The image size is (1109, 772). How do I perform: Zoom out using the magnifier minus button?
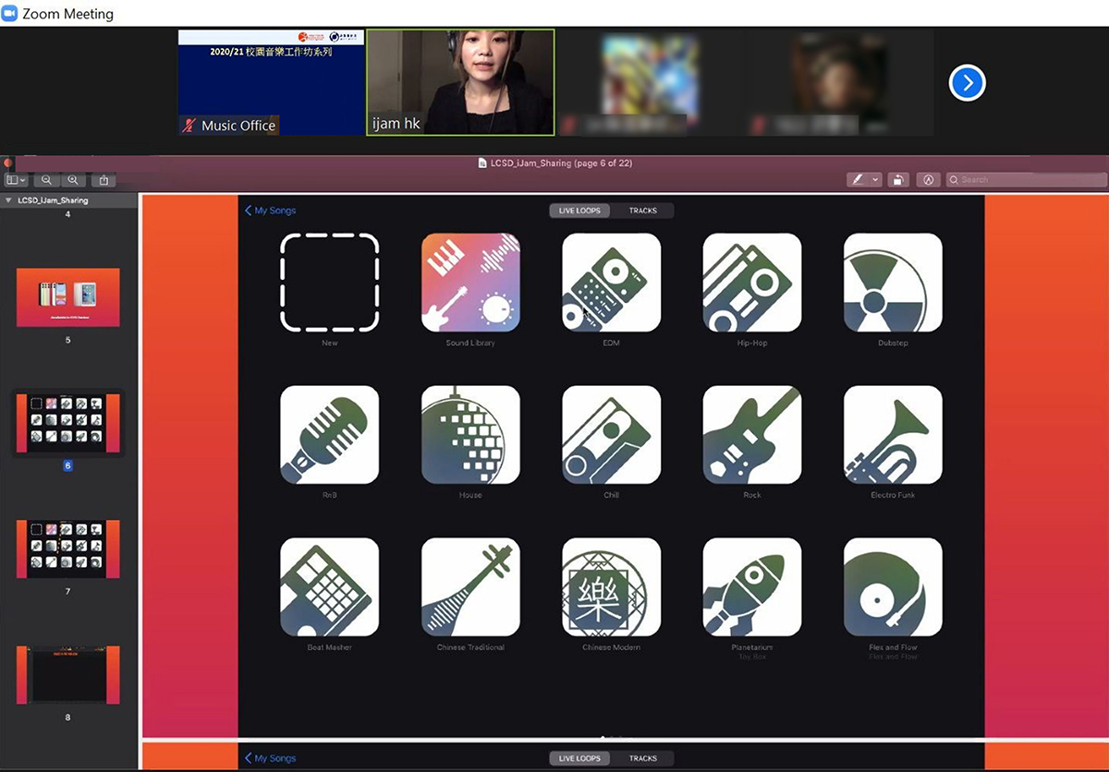pyautogui.click(x=46, y=180)
